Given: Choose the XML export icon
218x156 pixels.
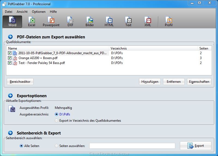Looking at the screenshot, I should (x=147, y=22).
